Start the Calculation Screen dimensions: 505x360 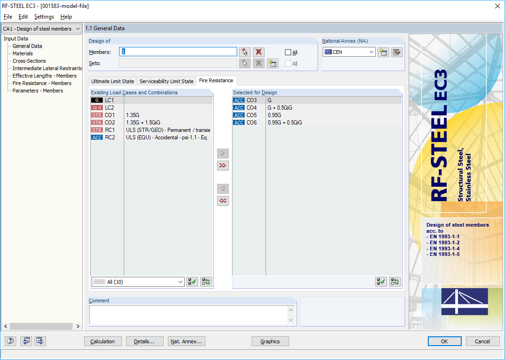coord(102,341)
